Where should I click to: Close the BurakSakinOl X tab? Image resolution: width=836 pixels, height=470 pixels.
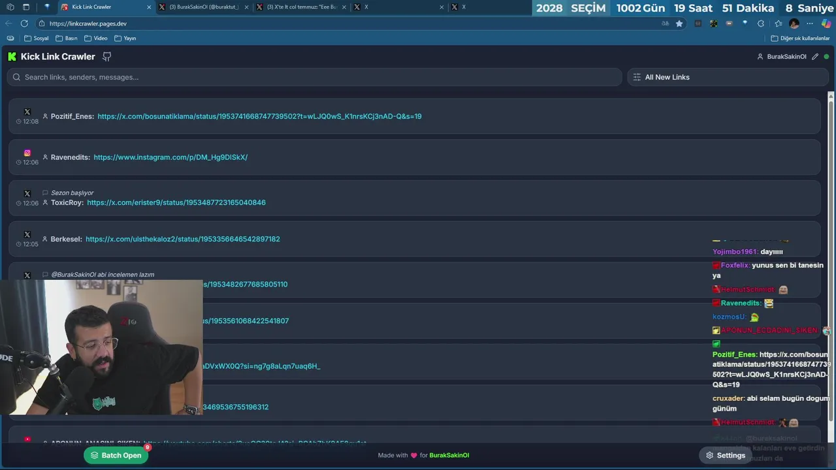[x=247, y=7]
